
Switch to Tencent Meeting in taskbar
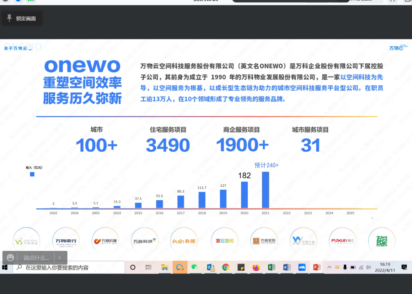(302, 267)
